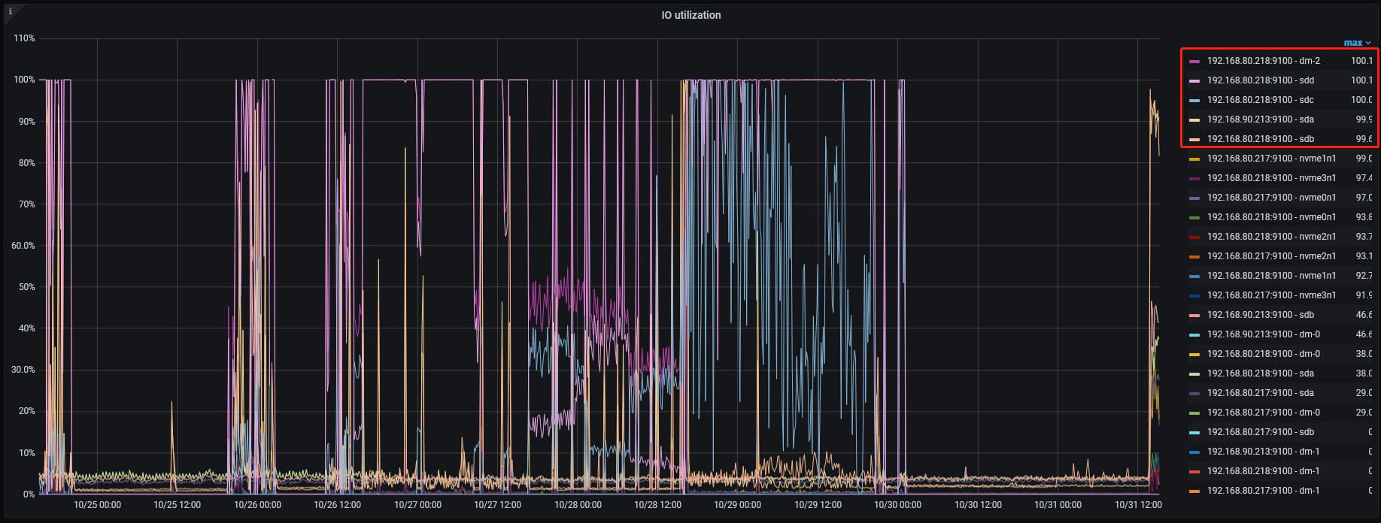Change color swatch of 192.168.90.213 sda series

(1194, 119)
